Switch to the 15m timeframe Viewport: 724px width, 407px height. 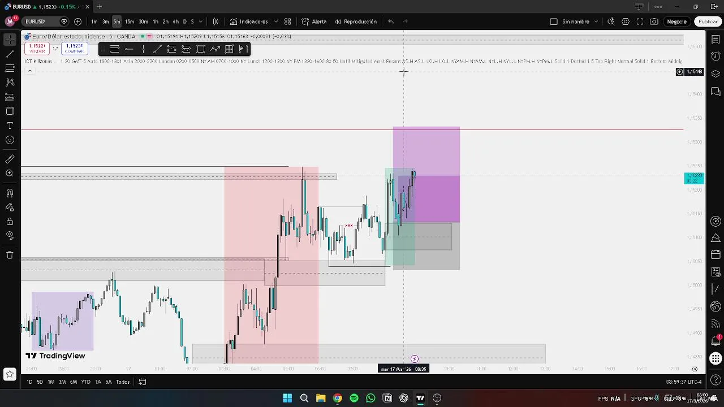130,21
